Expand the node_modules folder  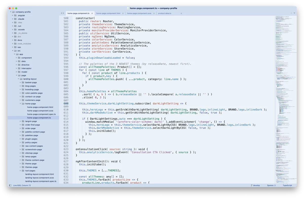(x=12, y=44)
